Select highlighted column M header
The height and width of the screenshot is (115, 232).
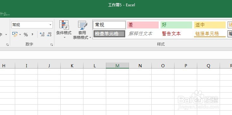pyautogui.click(x=117, y=65)
